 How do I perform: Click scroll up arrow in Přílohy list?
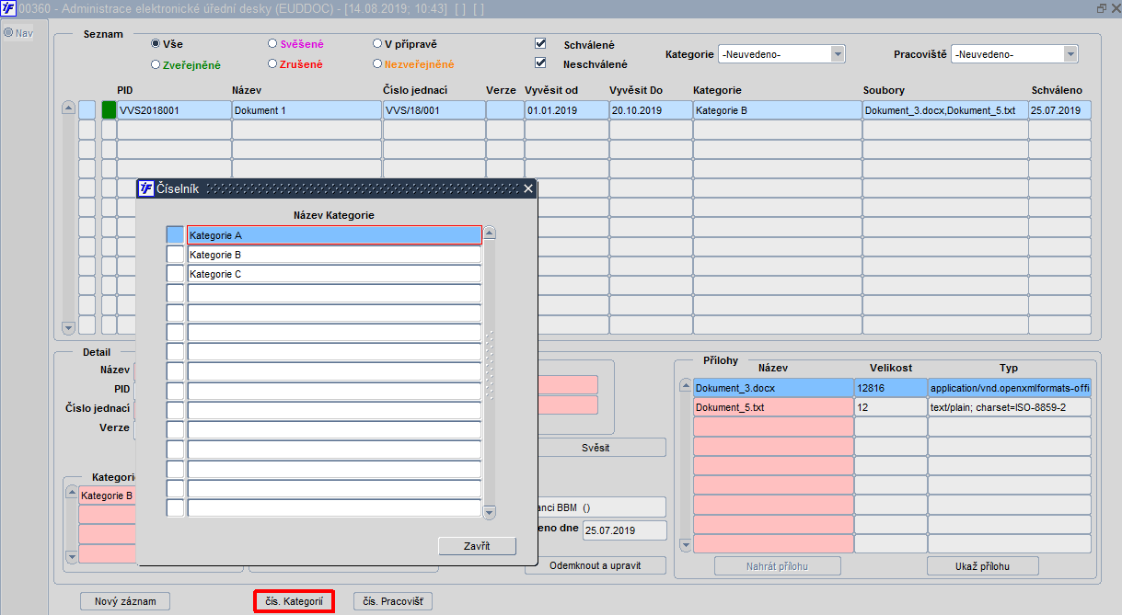(x=685, y=385)
